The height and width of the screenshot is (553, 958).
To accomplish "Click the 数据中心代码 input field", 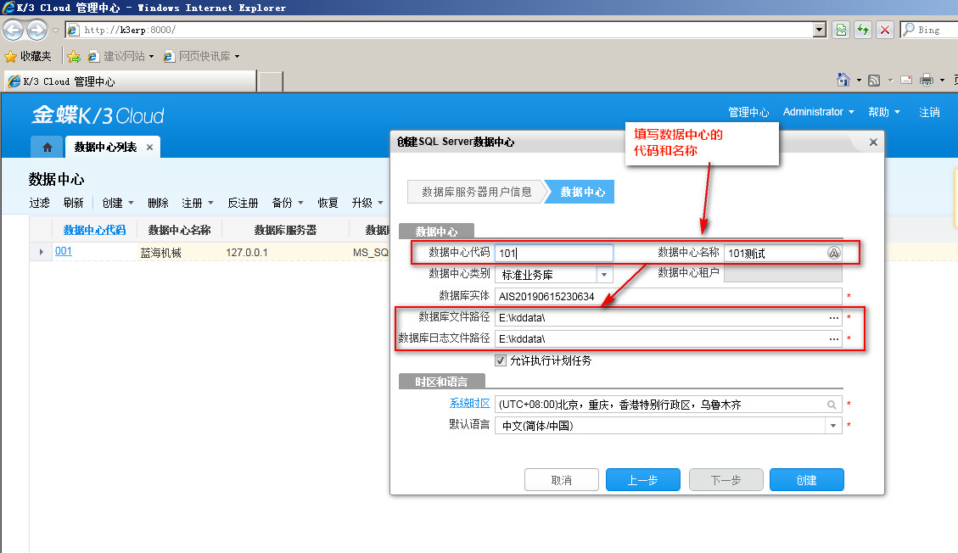I will point(553,253).
